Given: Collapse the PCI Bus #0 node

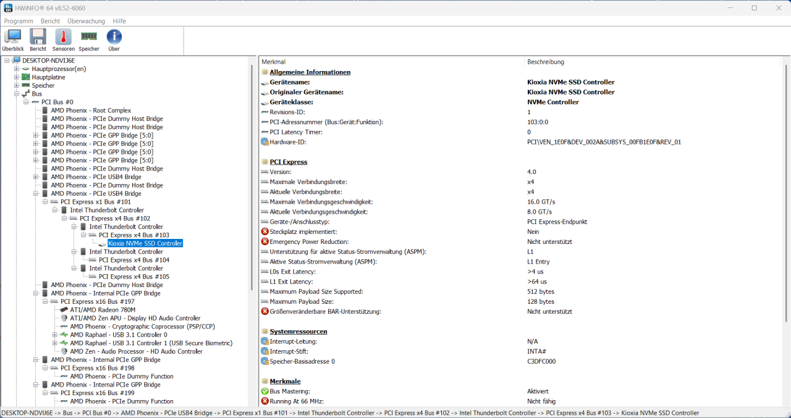Looking at the screenshot, I should 27,102.
